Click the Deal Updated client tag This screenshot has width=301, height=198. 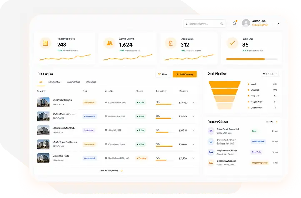258,142
